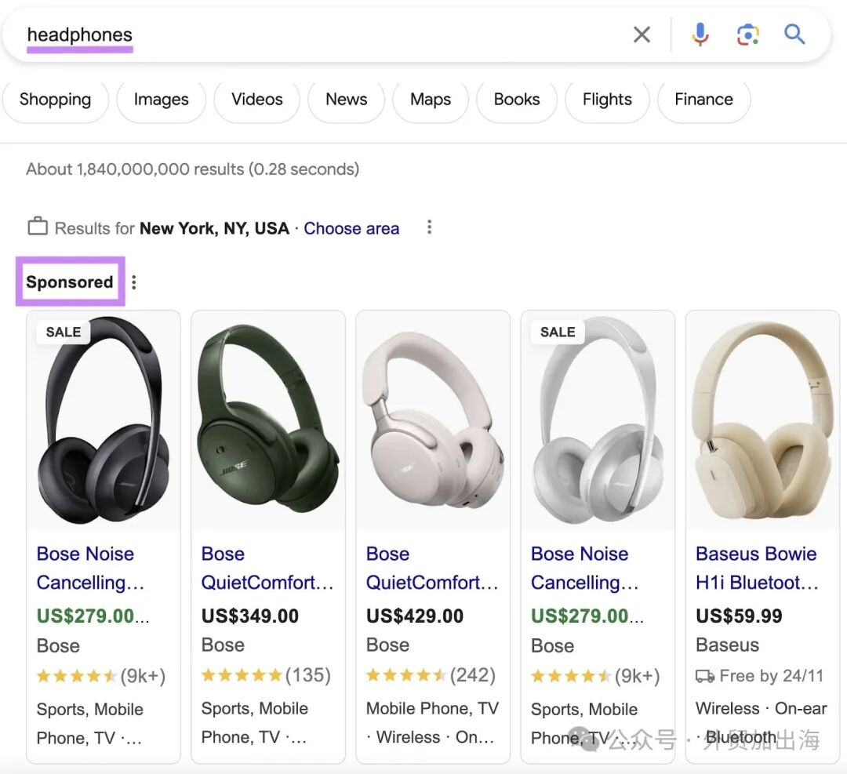The width and height of the screenshot is (847, 774).
Task: Click the US$59.99 price
Action: 739,616
